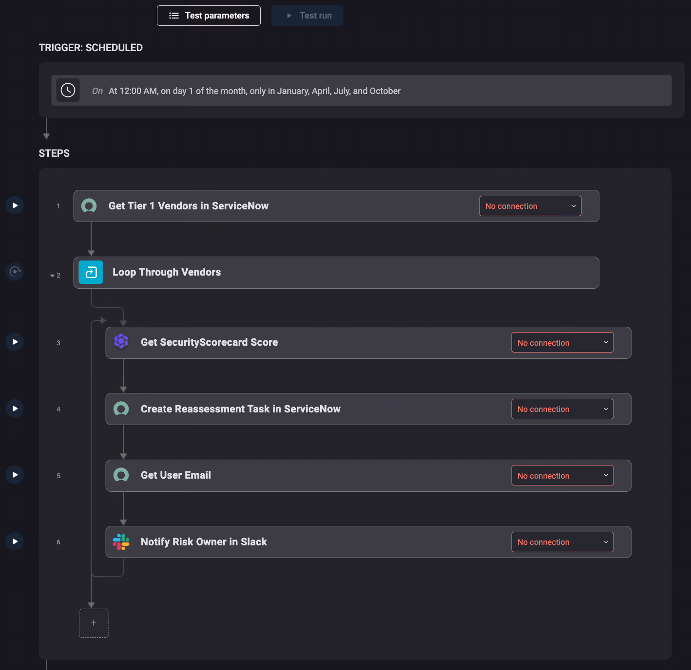Open connection dropdown for Notify Risk Owner

click(562, 542)
